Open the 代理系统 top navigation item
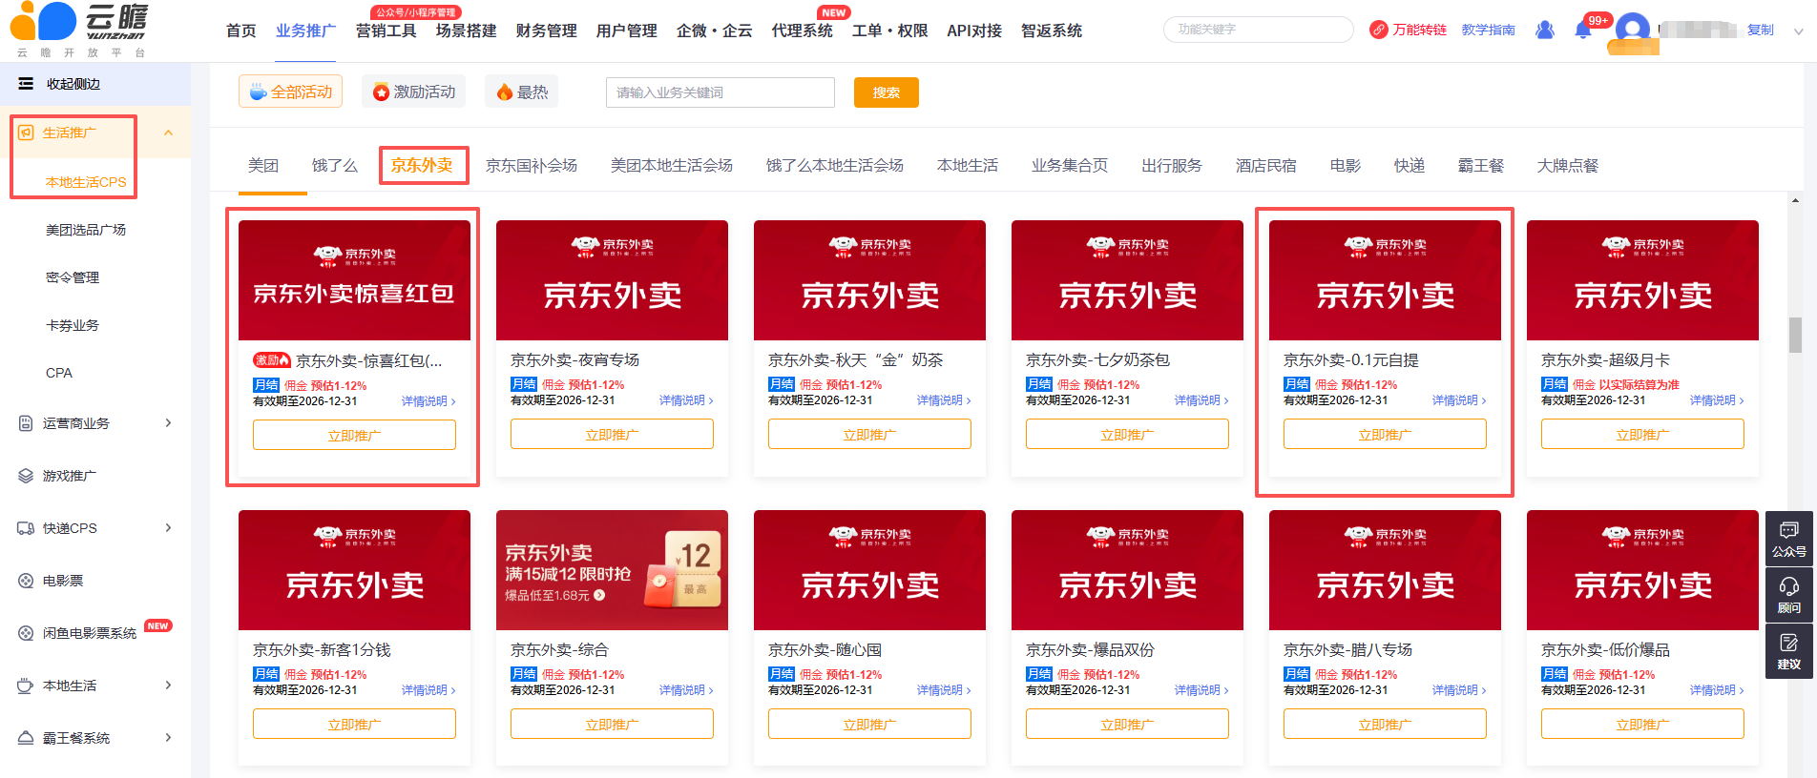The image size is (1817, 778). pos(803,31)
